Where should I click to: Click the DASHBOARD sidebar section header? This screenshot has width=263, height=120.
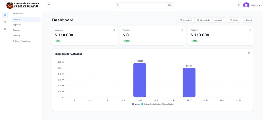click(18, 13)
